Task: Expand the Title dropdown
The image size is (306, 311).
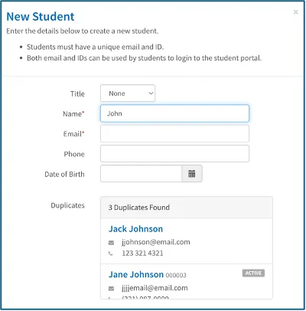Action: (x=128, y=93)
